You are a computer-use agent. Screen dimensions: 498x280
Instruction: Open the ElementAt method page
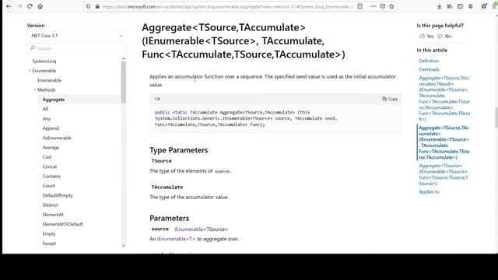pos(53,215)
